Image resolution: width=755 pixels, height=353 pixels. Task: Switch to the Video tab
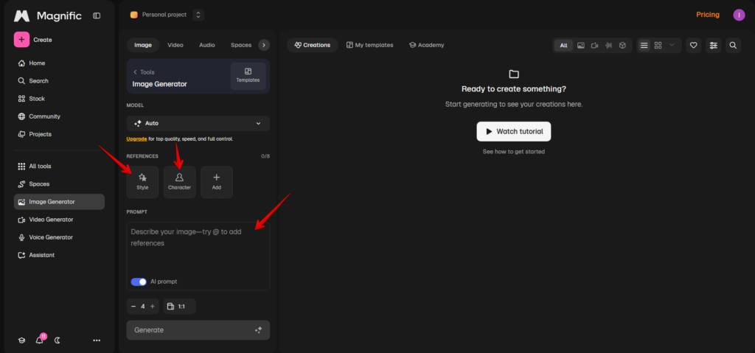tap(175, 45)
